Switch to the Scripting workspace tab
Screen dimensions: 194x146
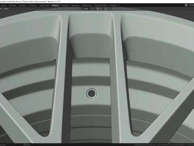click(113, 6)
